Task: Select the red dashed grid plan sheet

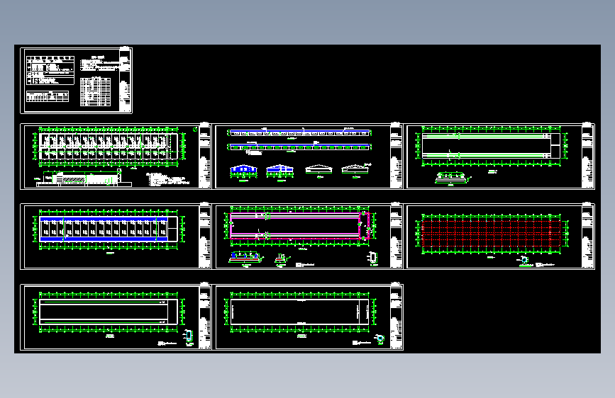Action: tap(499, 237)
